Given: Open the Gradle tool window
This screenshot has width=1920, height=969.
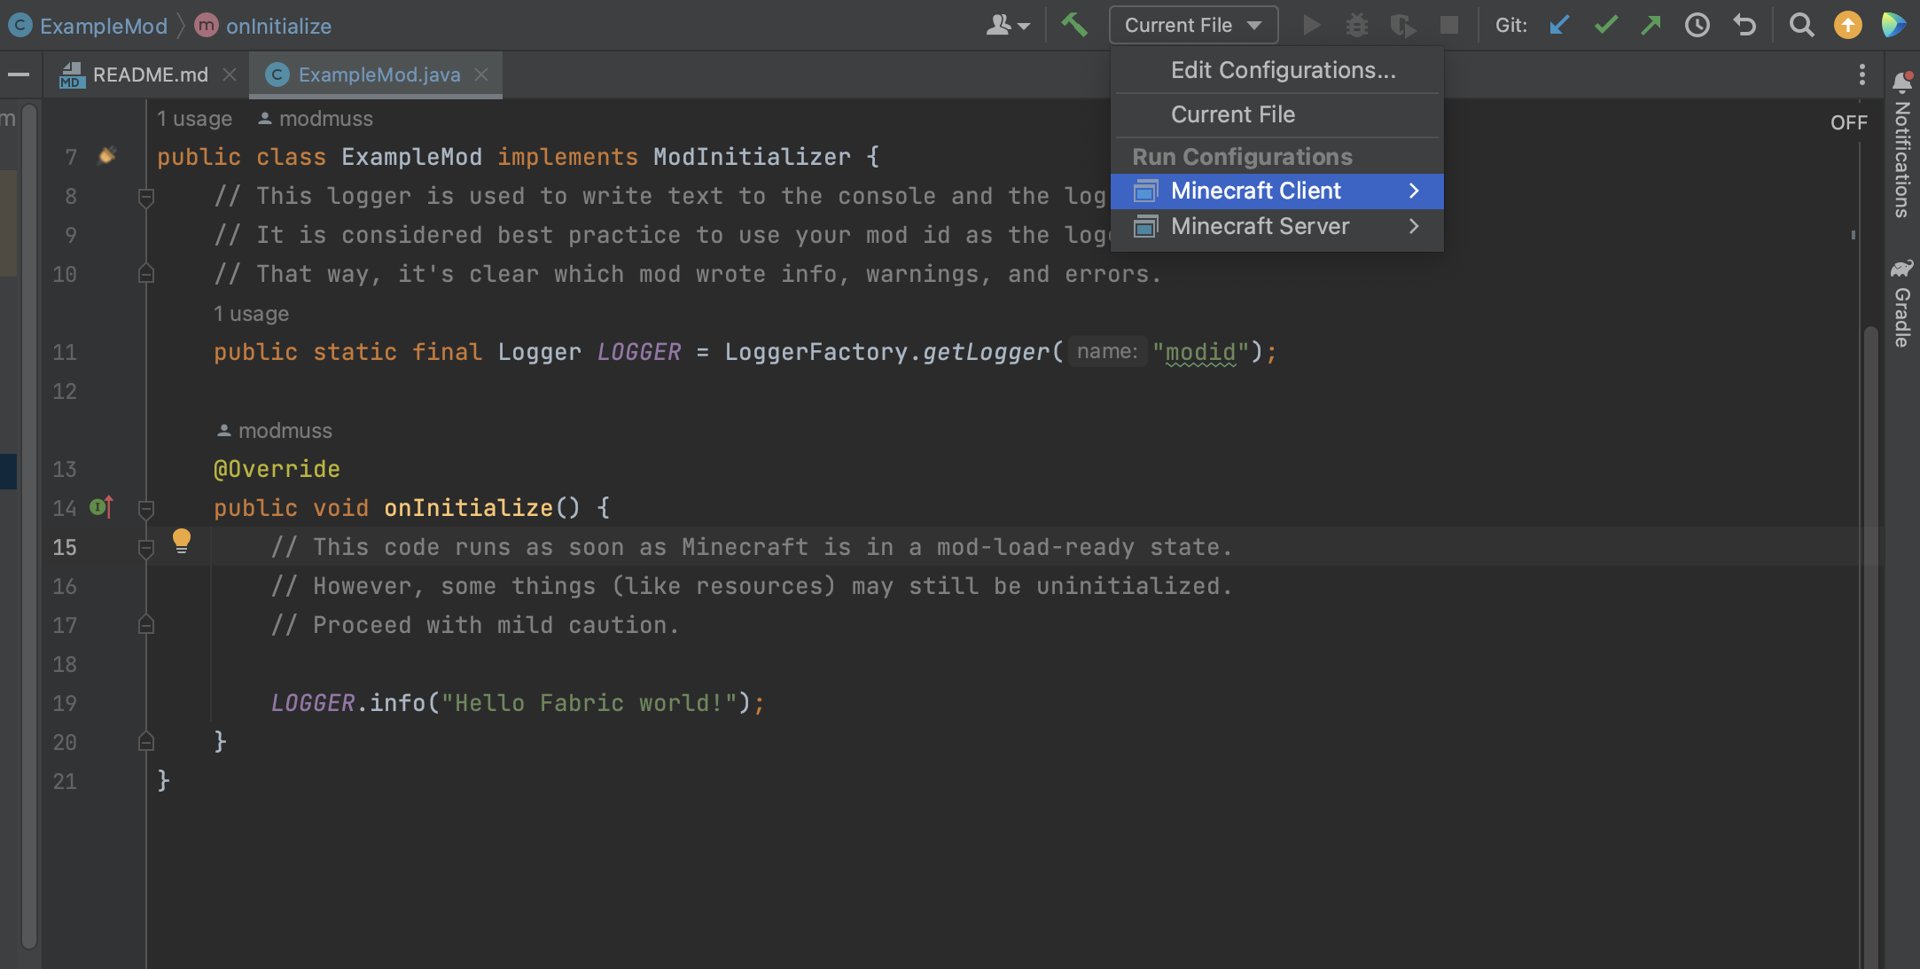Looking at the screenshot, I should (1901, 304).
